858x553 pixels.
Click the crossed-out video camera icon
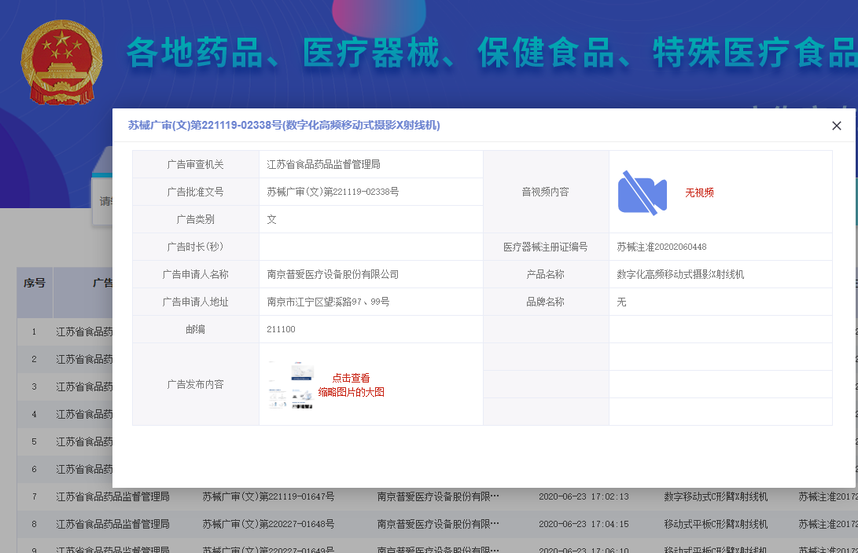pos(642,192)
